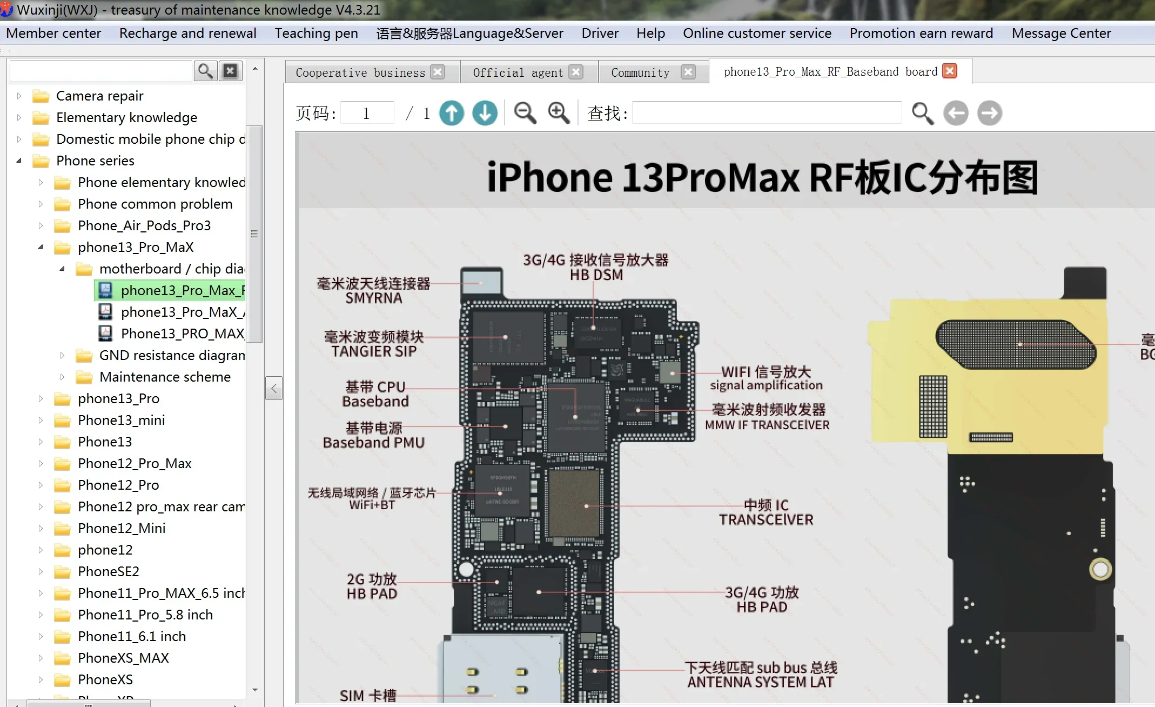Viewport: 1155px width, 707px height.
Task: Select the Phone_Air_Pods_Pro3 folder
Action: [144, 225]
